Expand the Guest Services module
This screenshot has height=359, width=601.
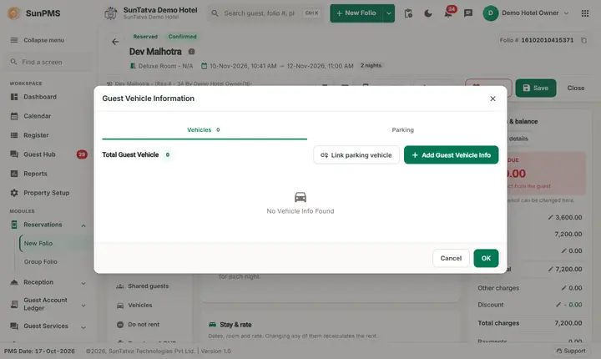[83, 327]
